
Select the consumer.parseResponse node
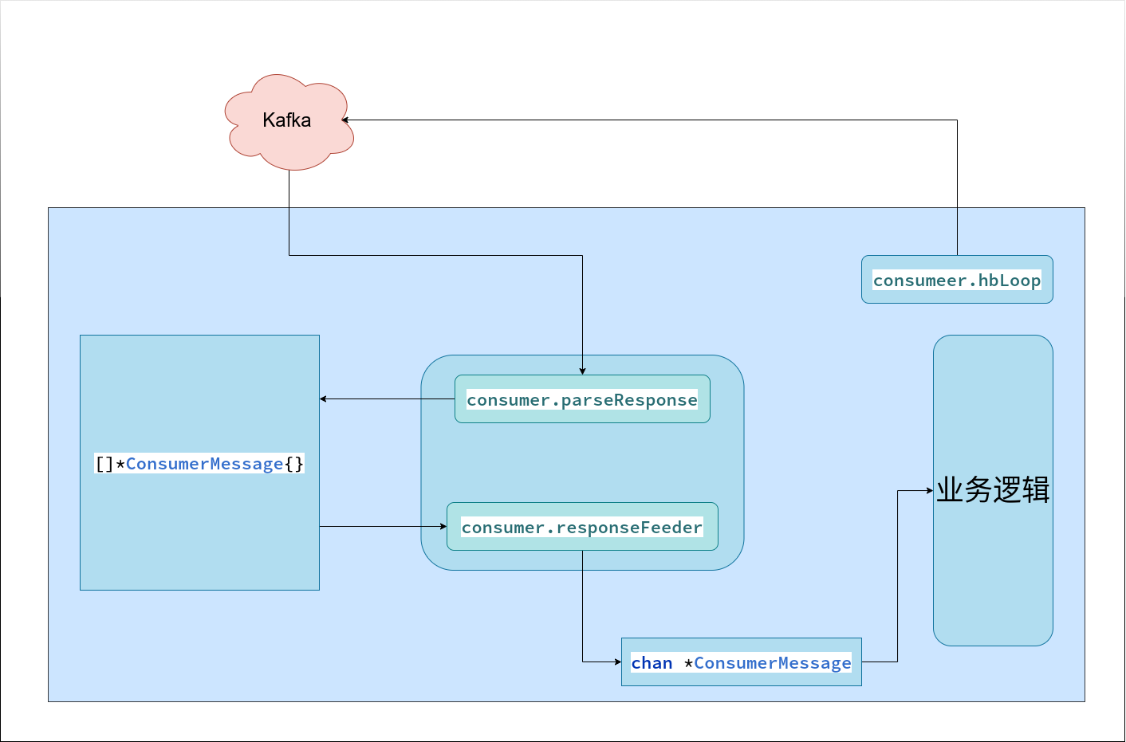pyautogui.click(x=582, y=399)
